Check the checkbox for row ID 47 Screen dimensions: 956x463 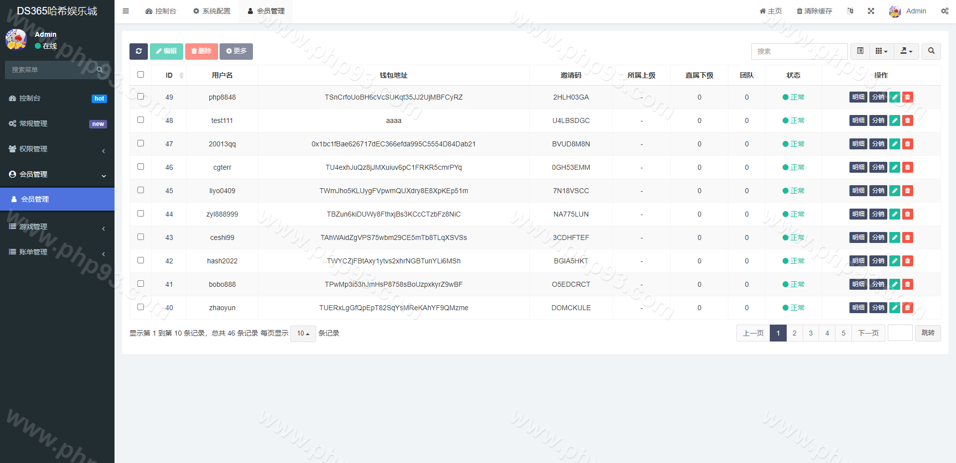click(141, 143)
